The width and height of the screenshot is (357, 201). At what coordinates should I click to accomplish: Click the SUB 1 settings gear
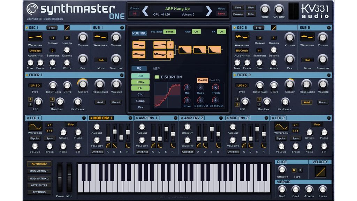(x=121, y=27)
